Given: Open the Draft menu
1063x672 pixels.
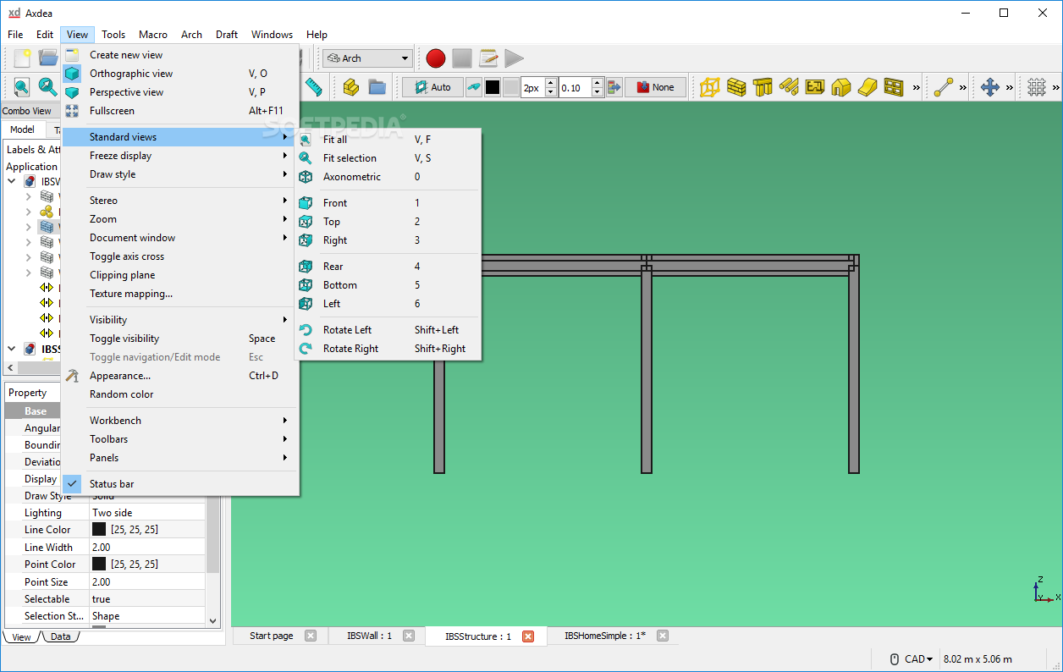Looking at the screenshot, I should pyautogui.click(x=227, y=35).
